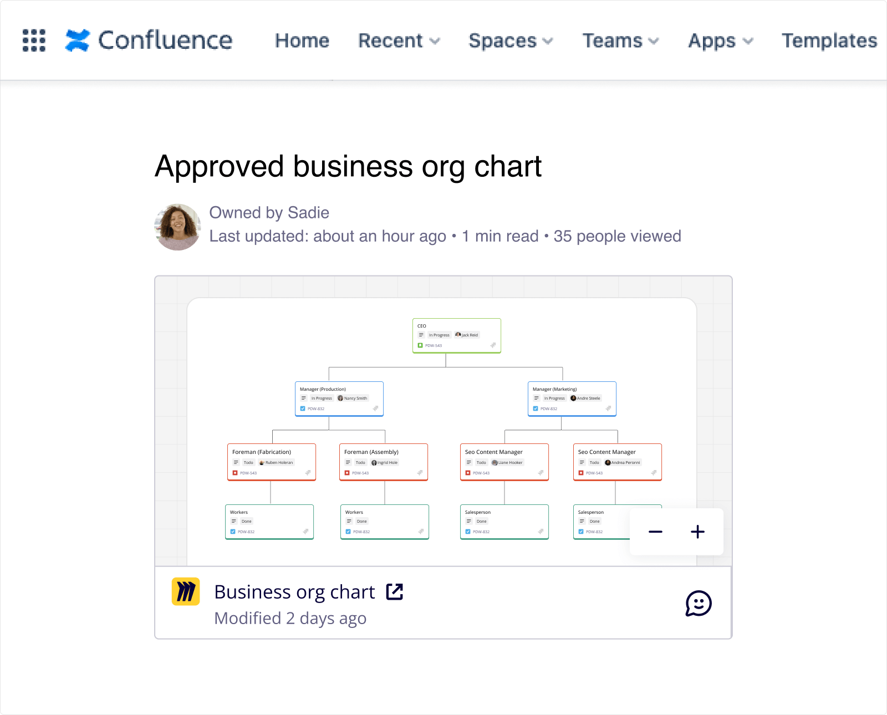Click Sadie's profile avatar

coord(177,227)
